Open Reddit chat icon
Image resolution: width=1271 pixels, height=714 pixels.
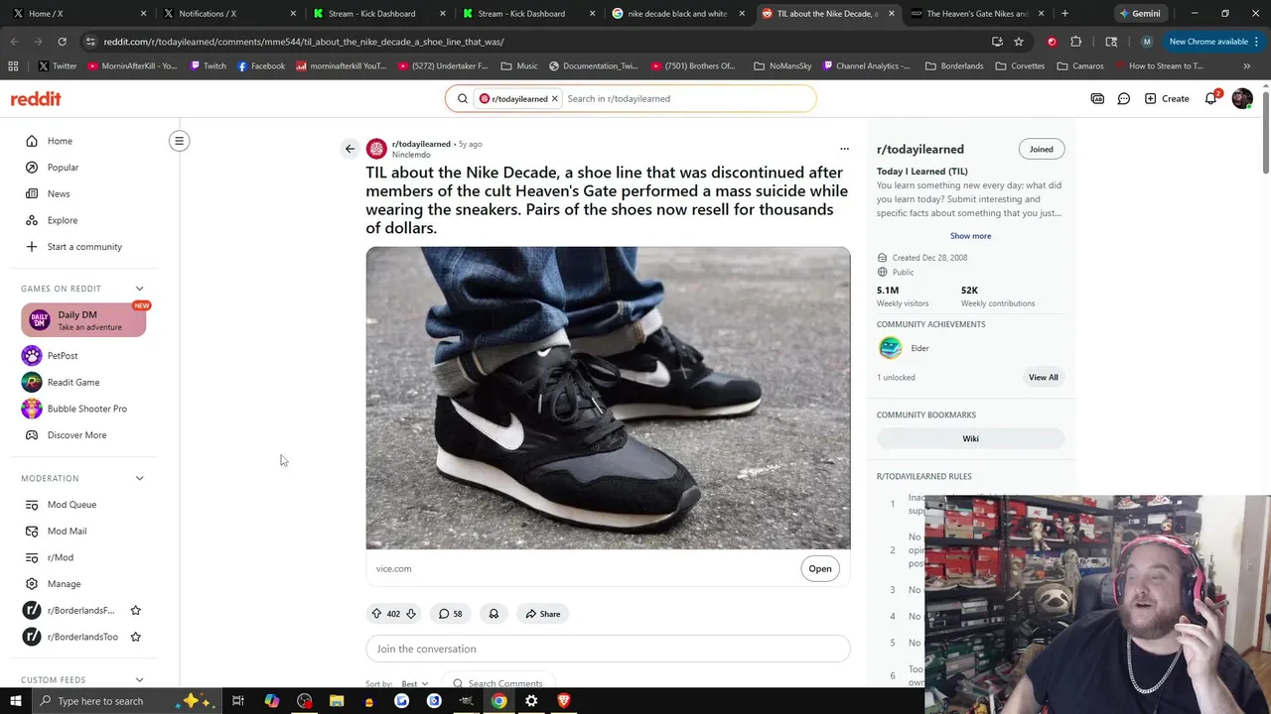point(1124,98)
